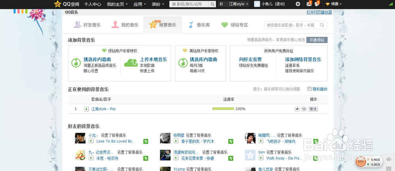Click the green cloud upload icon
Image resolution: width=395 pixels, height=171 pixels.
click(131, 62)
